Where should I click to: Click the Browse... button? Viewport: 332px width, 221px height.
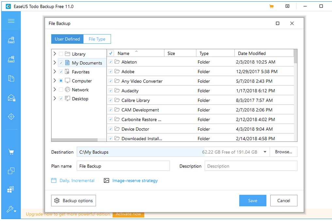[x=283, y=152]
